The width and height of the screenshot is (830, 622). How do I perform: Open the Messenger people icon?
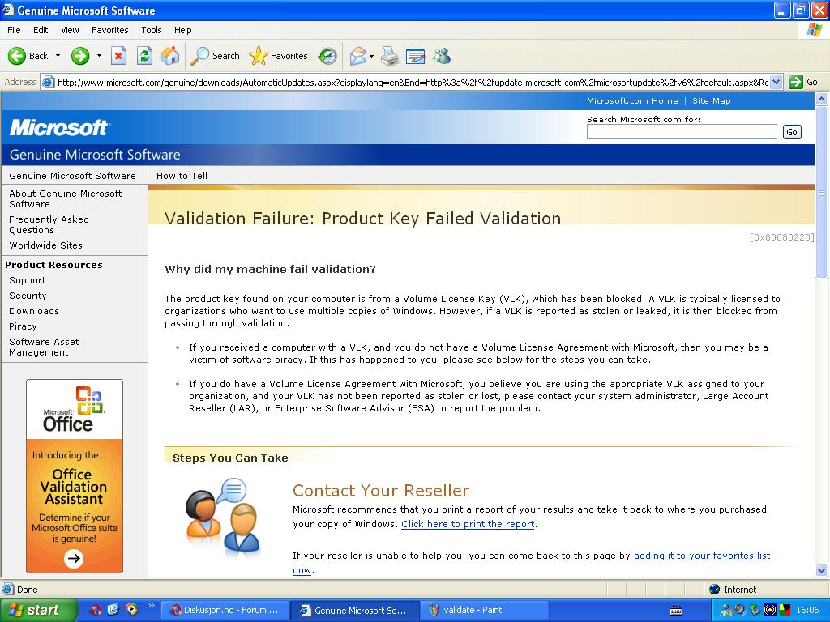442,56
